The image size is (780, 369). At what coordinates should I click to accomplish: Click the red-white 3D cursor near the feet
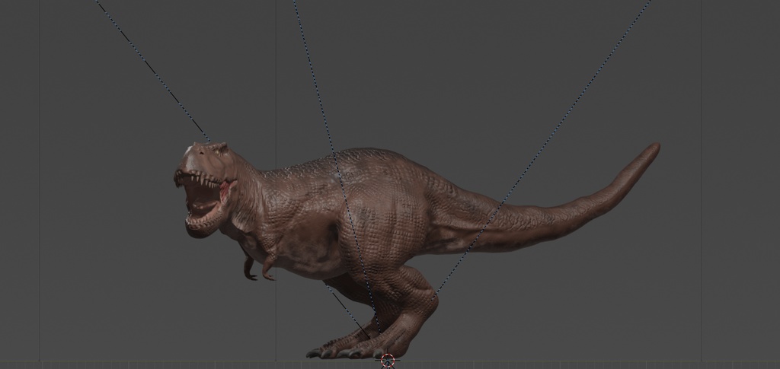click(388, 361)
